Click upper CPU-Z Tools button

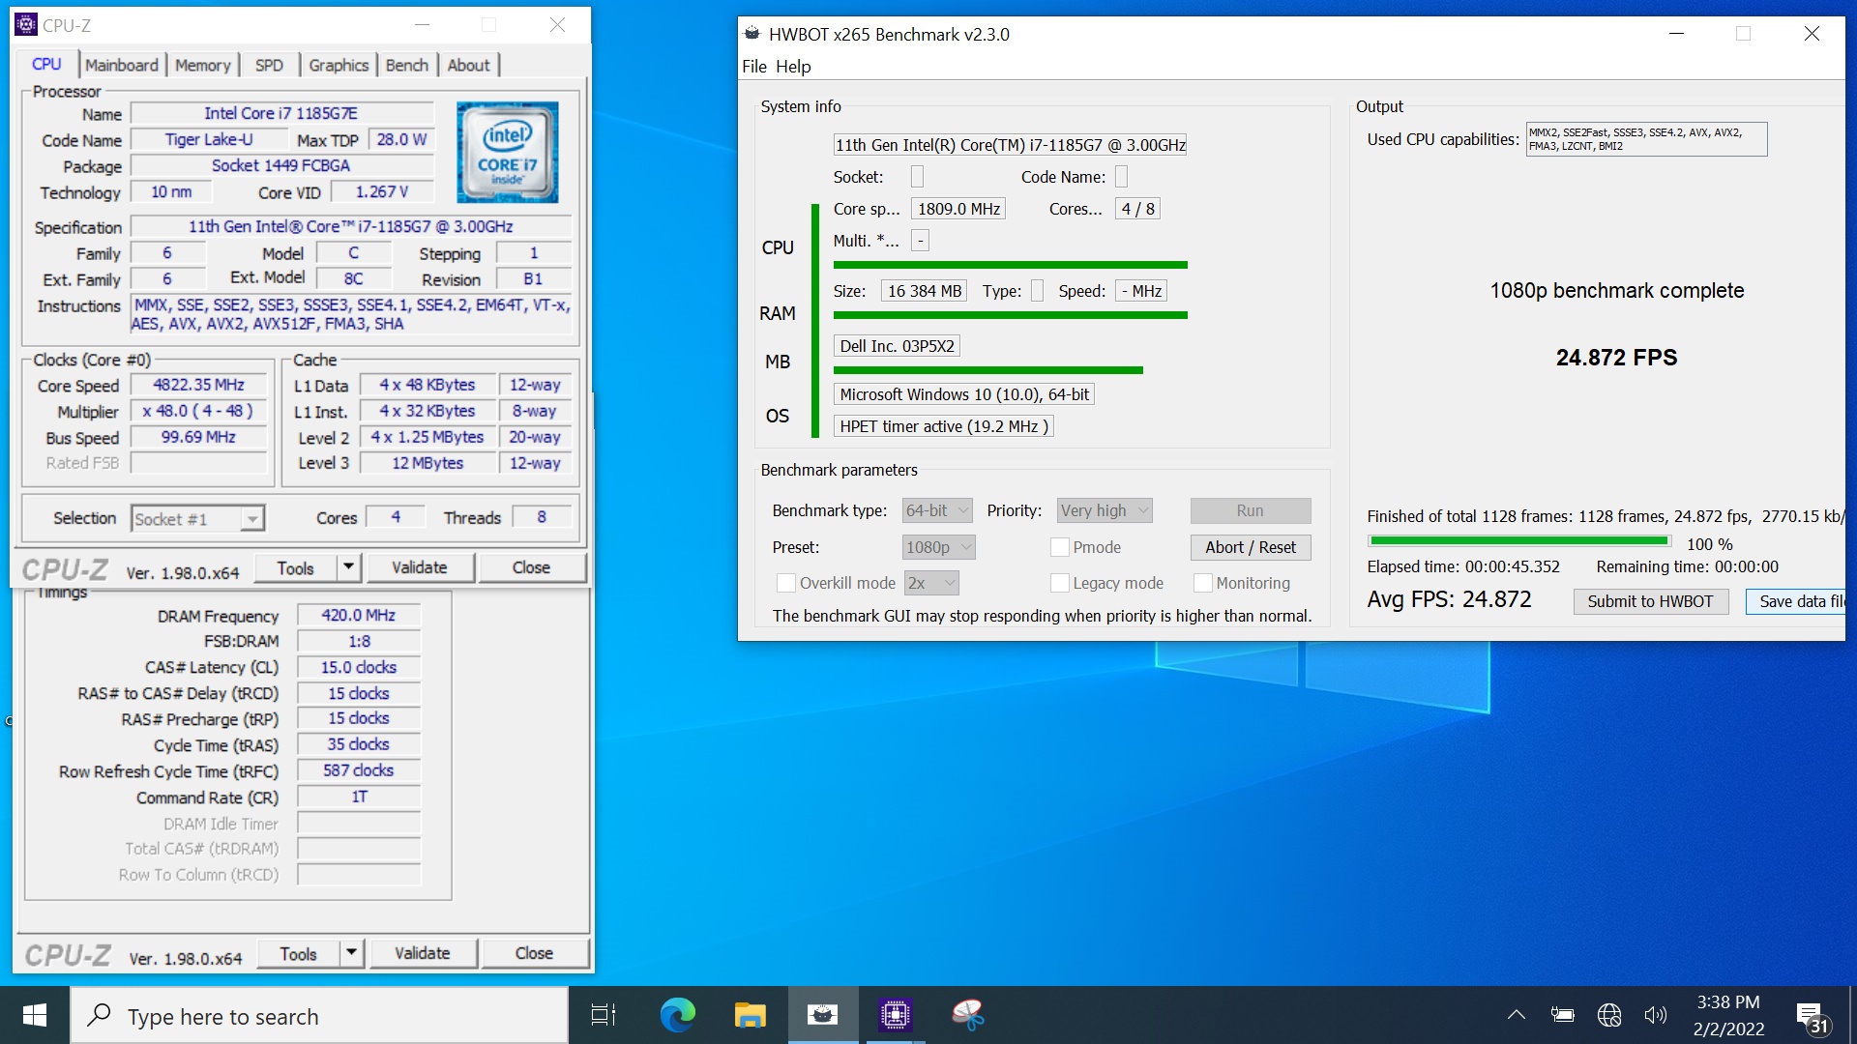(296, 567)
